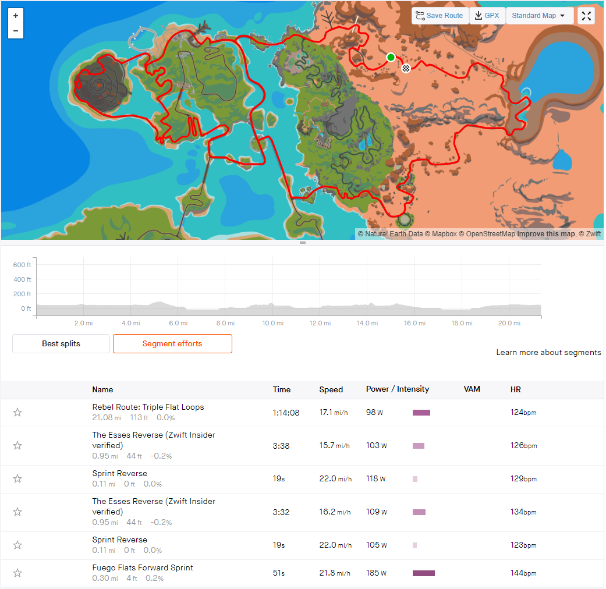The height and width of the screenshot is (589, 606).
Task: Click the 15.7 mi/h speed value
Action: (334, 446)
